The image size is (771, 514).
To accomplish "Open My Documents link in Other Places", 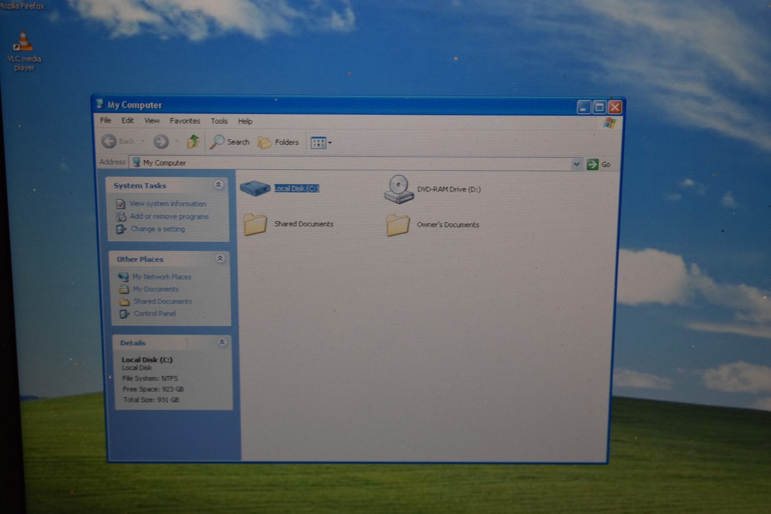I will coord(156,289).
